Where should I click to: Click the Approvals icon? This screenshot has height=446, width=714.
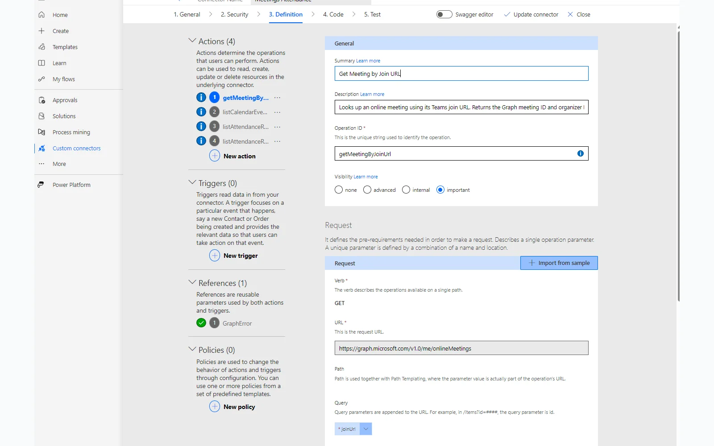pos(42,100)
